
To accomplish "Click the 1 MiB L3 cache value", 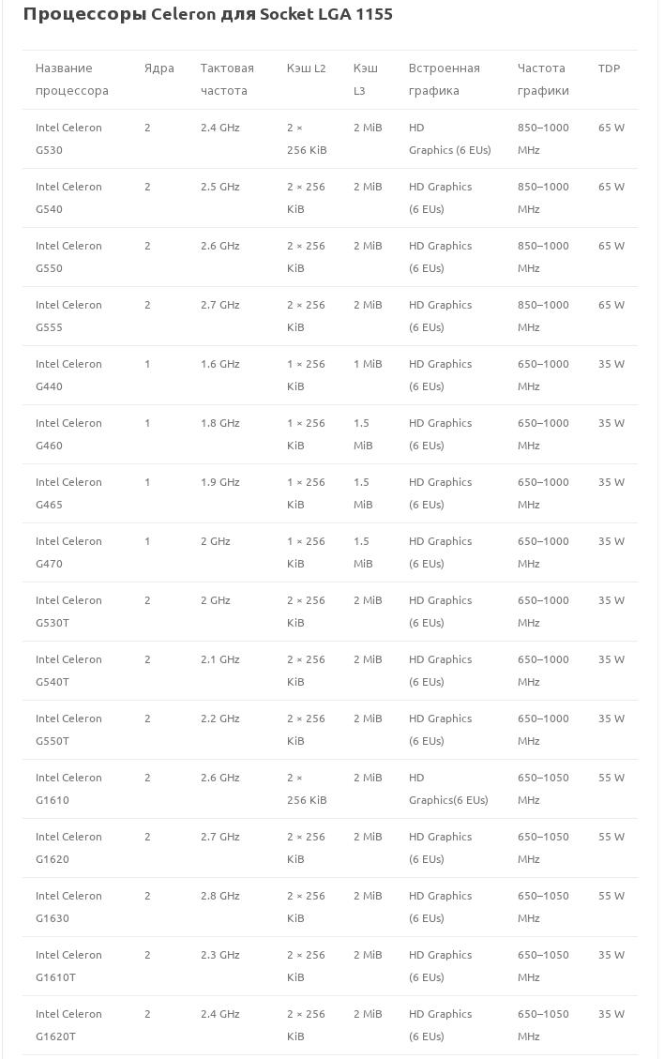I will (x=368, y=364).
